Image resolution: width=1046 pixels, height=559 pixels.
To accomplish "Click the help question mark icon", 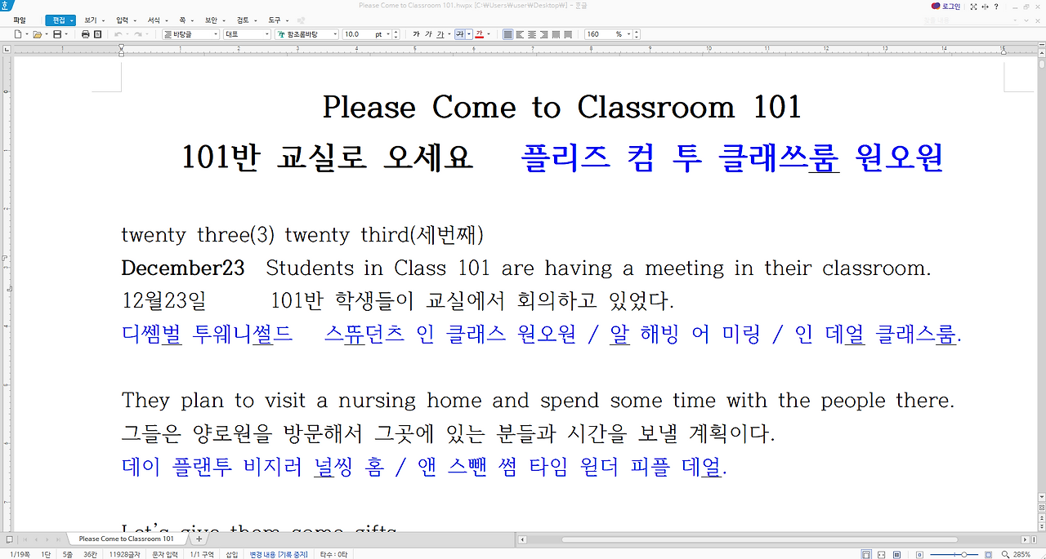I will pyautogui.click(x=995, y=6).
